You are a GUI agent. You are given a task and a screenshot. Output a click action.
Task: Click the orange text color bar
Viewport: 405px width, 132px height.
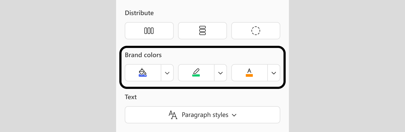coord(249,75)
